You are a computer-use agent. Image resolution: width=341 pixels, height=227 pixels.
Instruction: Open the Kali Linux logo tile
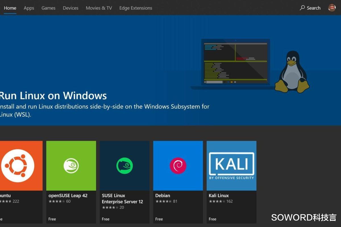tap(231, 166)
